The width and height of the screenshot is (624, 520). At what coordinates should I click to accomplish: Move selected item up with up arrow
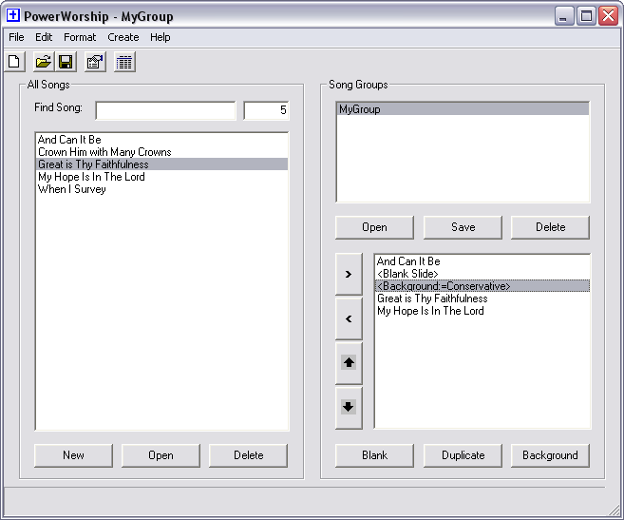click(349, 363)
